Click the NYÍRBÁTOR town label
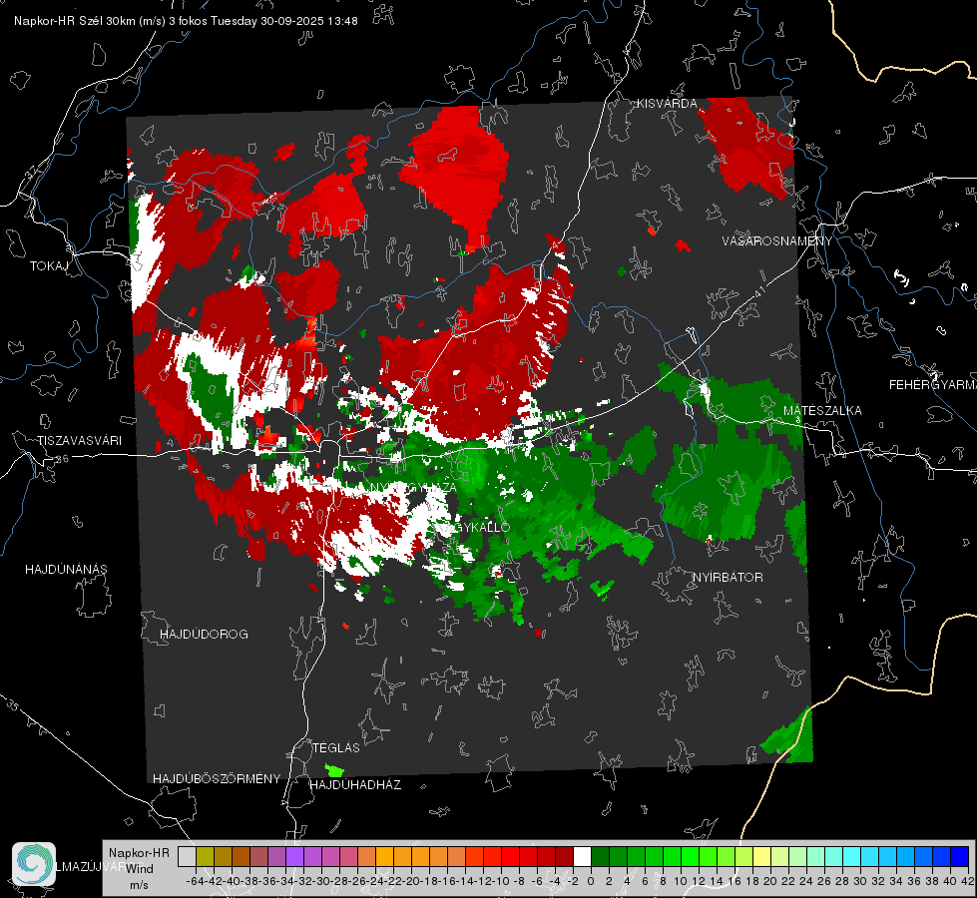The width and height of the screenshot is (977, 898). click(728, 577)
